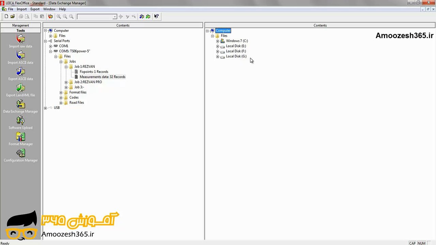Expand the Job 3:- node
This screenshot has width=436, height=245.
[66, 87]
